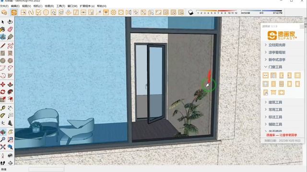307x172 pixels.
Task: Activate the Tape Measure tool
Action: 3,108
